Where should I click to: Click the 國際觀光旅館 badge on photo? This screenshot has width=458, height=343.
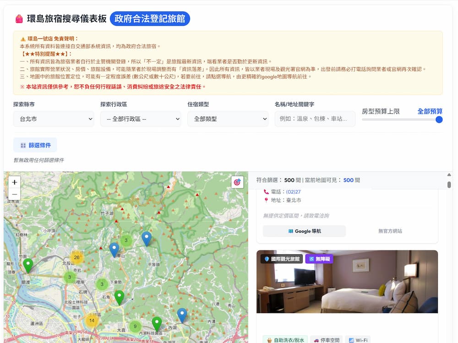(x=282, y=259)
